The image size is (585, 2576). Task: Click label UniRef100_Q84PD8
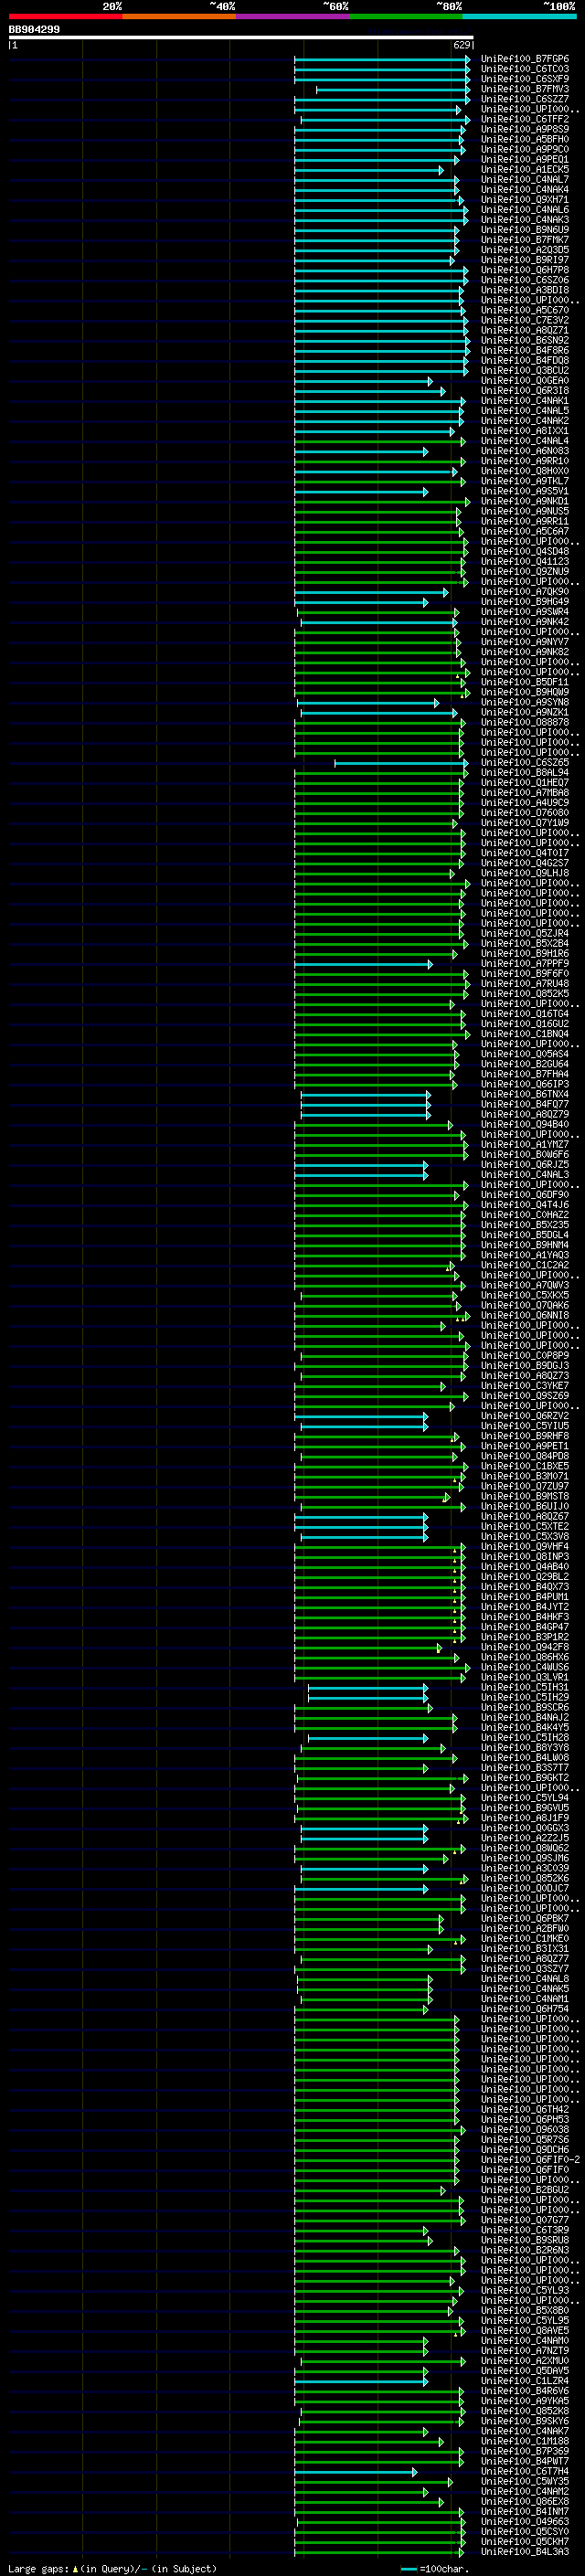pyautogui.click(x=525, y=1456)
